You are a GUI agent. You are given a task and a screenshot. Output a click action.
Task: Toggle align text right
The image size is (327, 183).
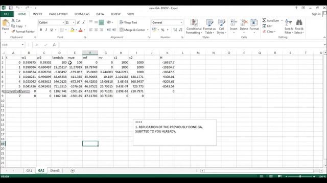click(x=101, y=30)
